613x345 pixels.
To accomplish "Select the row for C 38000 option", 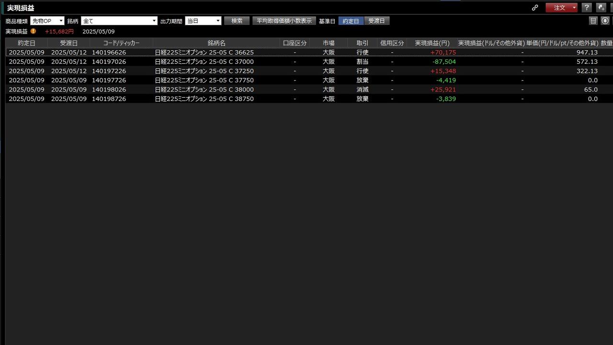I will (309, 89).
